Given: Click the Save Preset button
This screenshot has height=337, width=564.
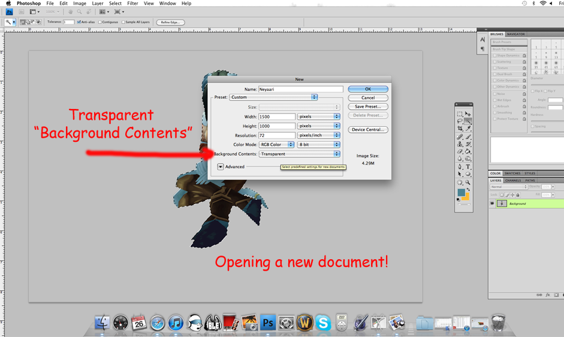Looking at the screenshot, I should pos(368,107).
